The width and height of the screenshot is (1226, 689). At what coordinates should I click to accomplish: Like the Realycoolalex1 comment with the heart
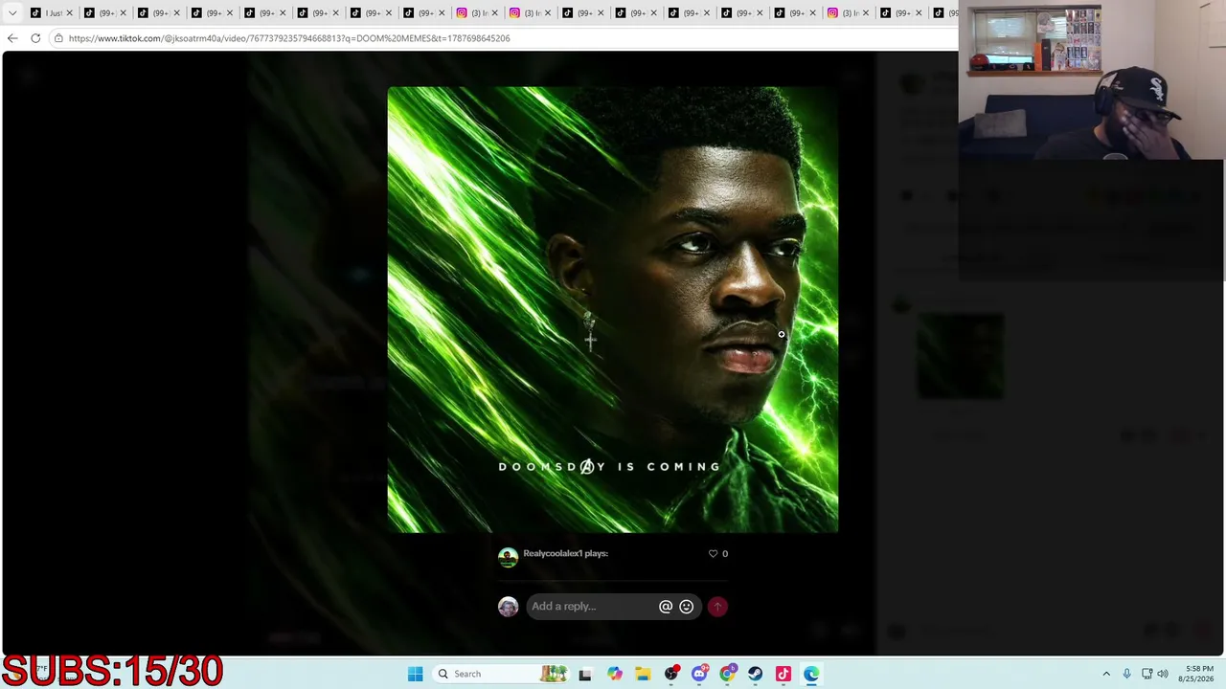pos(713,553)
